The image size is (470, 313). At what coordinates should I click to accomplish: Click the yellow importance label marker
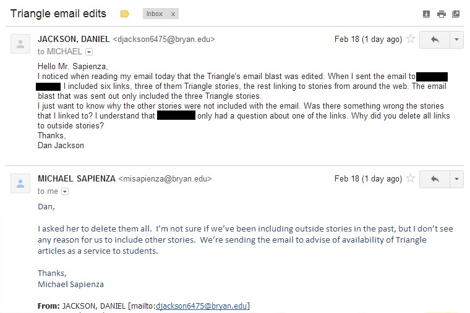point(125,14)
